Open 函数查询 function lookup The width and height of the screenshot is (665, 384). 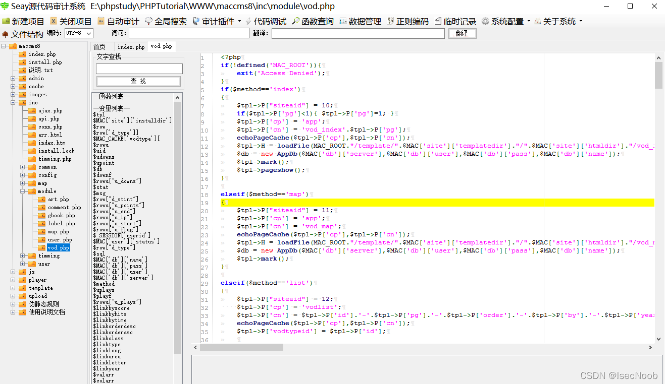313,22
